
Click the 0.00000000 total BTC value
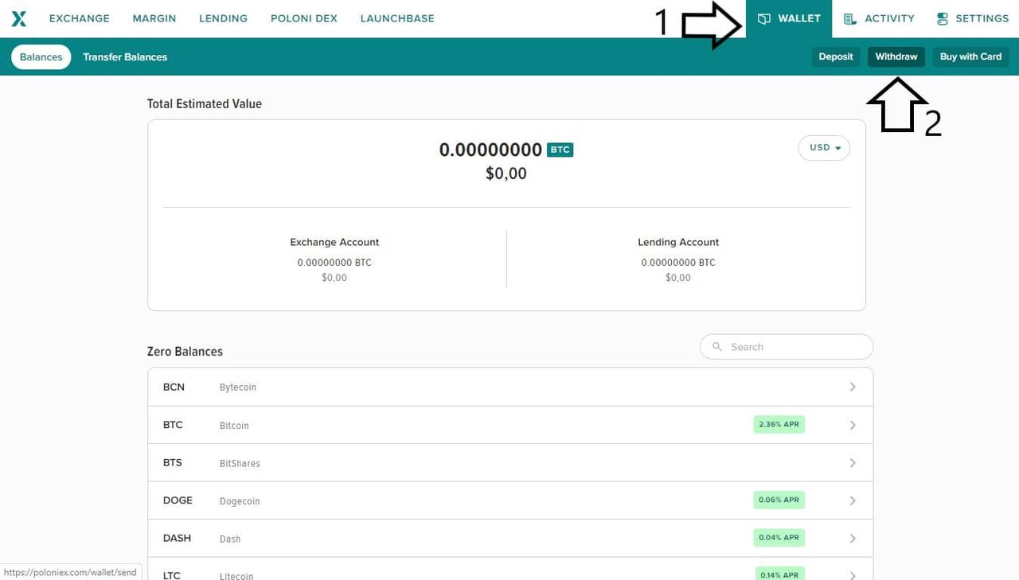click(490, 150)
